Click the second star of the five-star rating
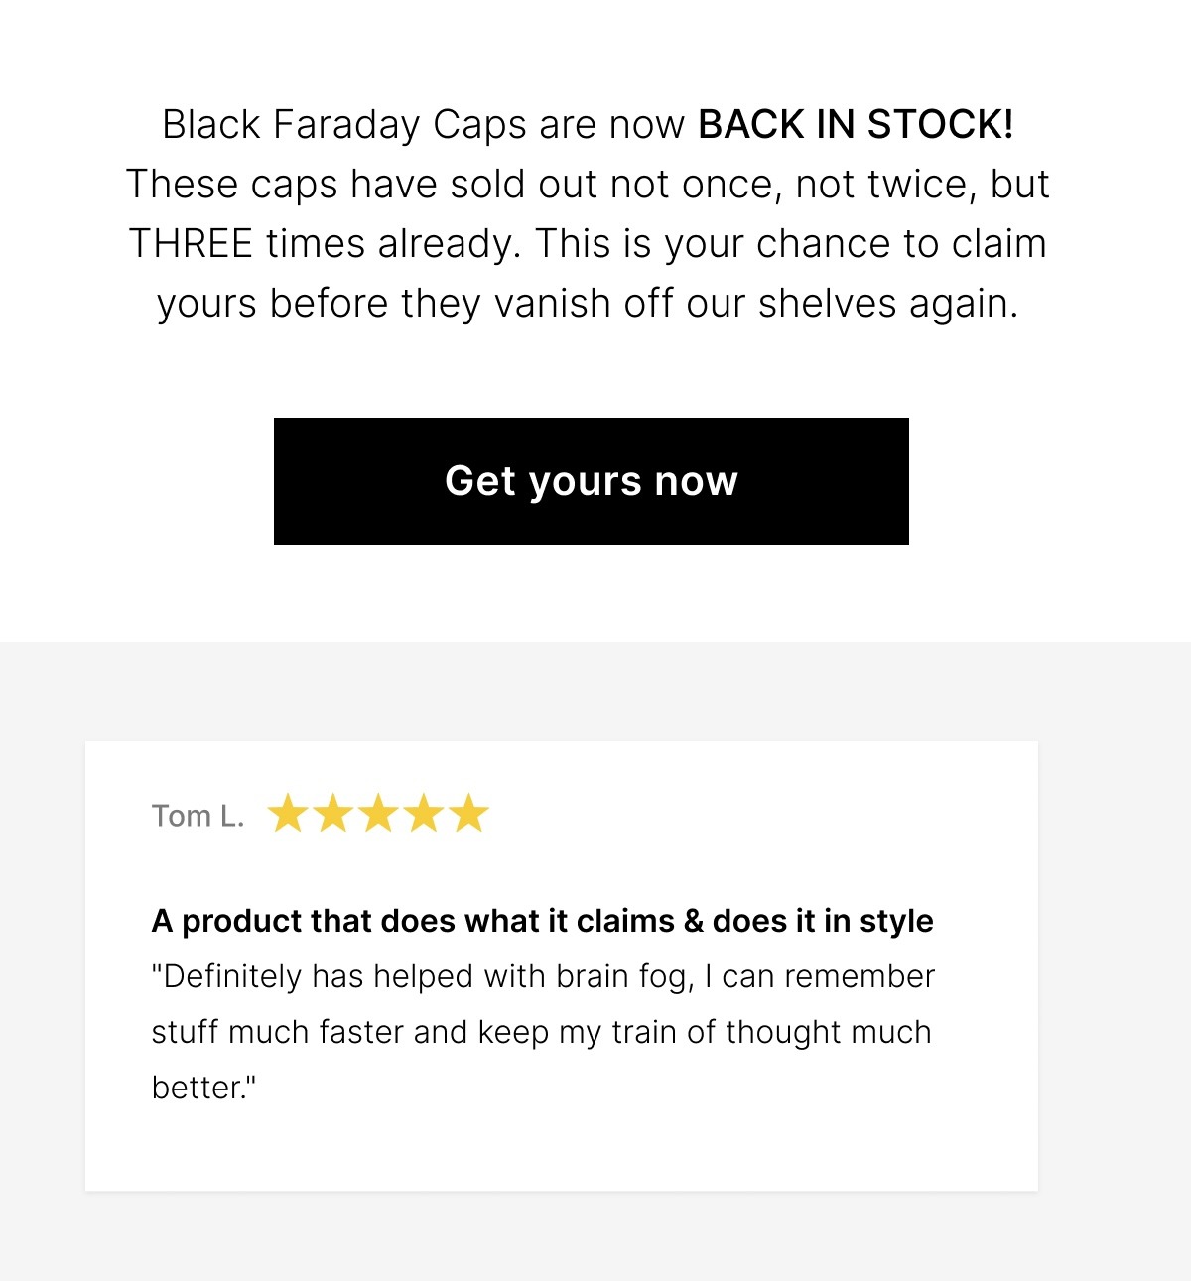The image size is (1191, 1281). coord(331,812)
